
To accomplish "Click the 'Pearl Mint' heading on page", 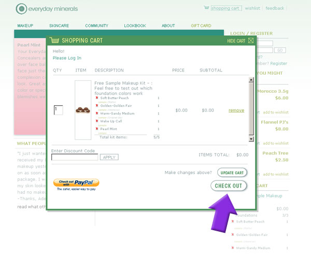I will click(29, 45).
